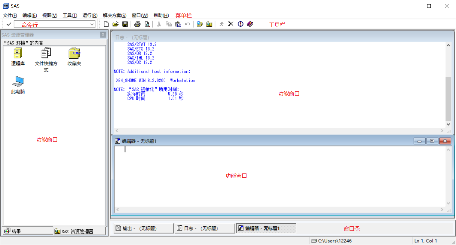Viewport: 456px width, 245px height.
Task: Click the Break exclamation icon
Action: (240, 24)
